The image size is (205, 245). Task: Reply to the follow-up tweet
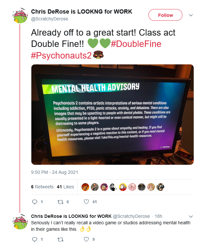click(35, 239)
